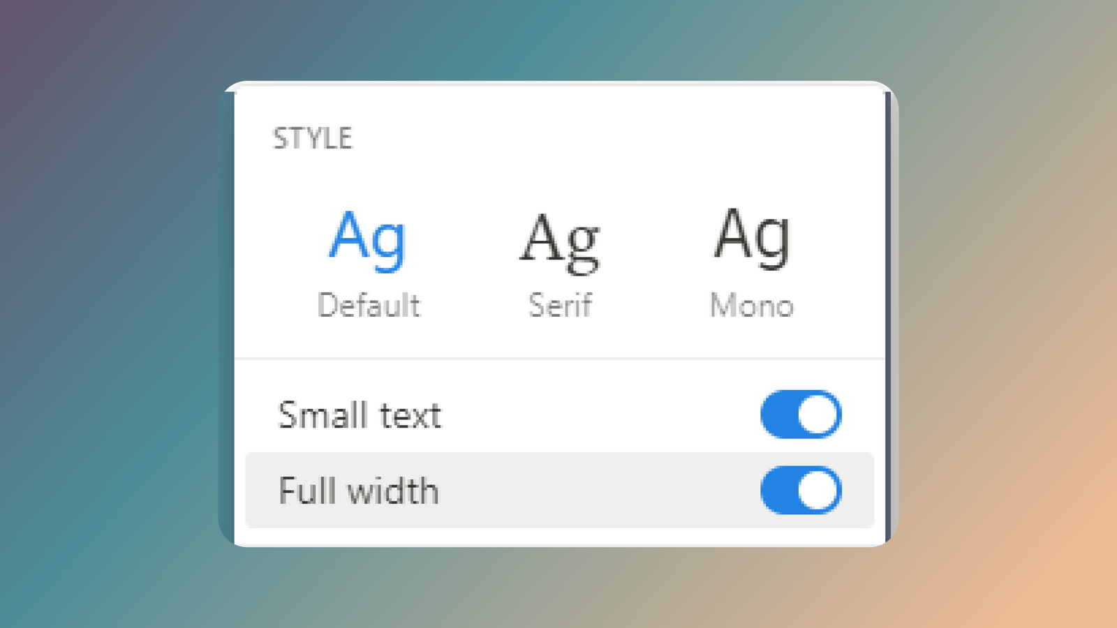Click the 'Serif' text label
1117x628 pixels.
pos(561,305)
